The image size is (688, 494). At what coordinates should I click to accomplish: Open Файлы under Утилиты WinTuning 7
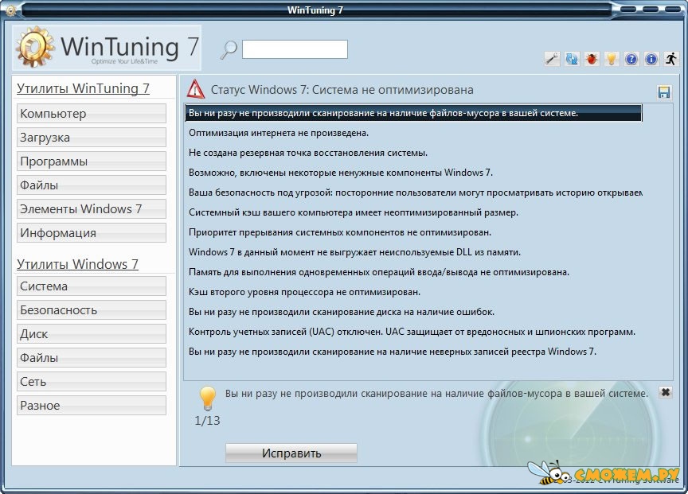(x=92, y=185)
